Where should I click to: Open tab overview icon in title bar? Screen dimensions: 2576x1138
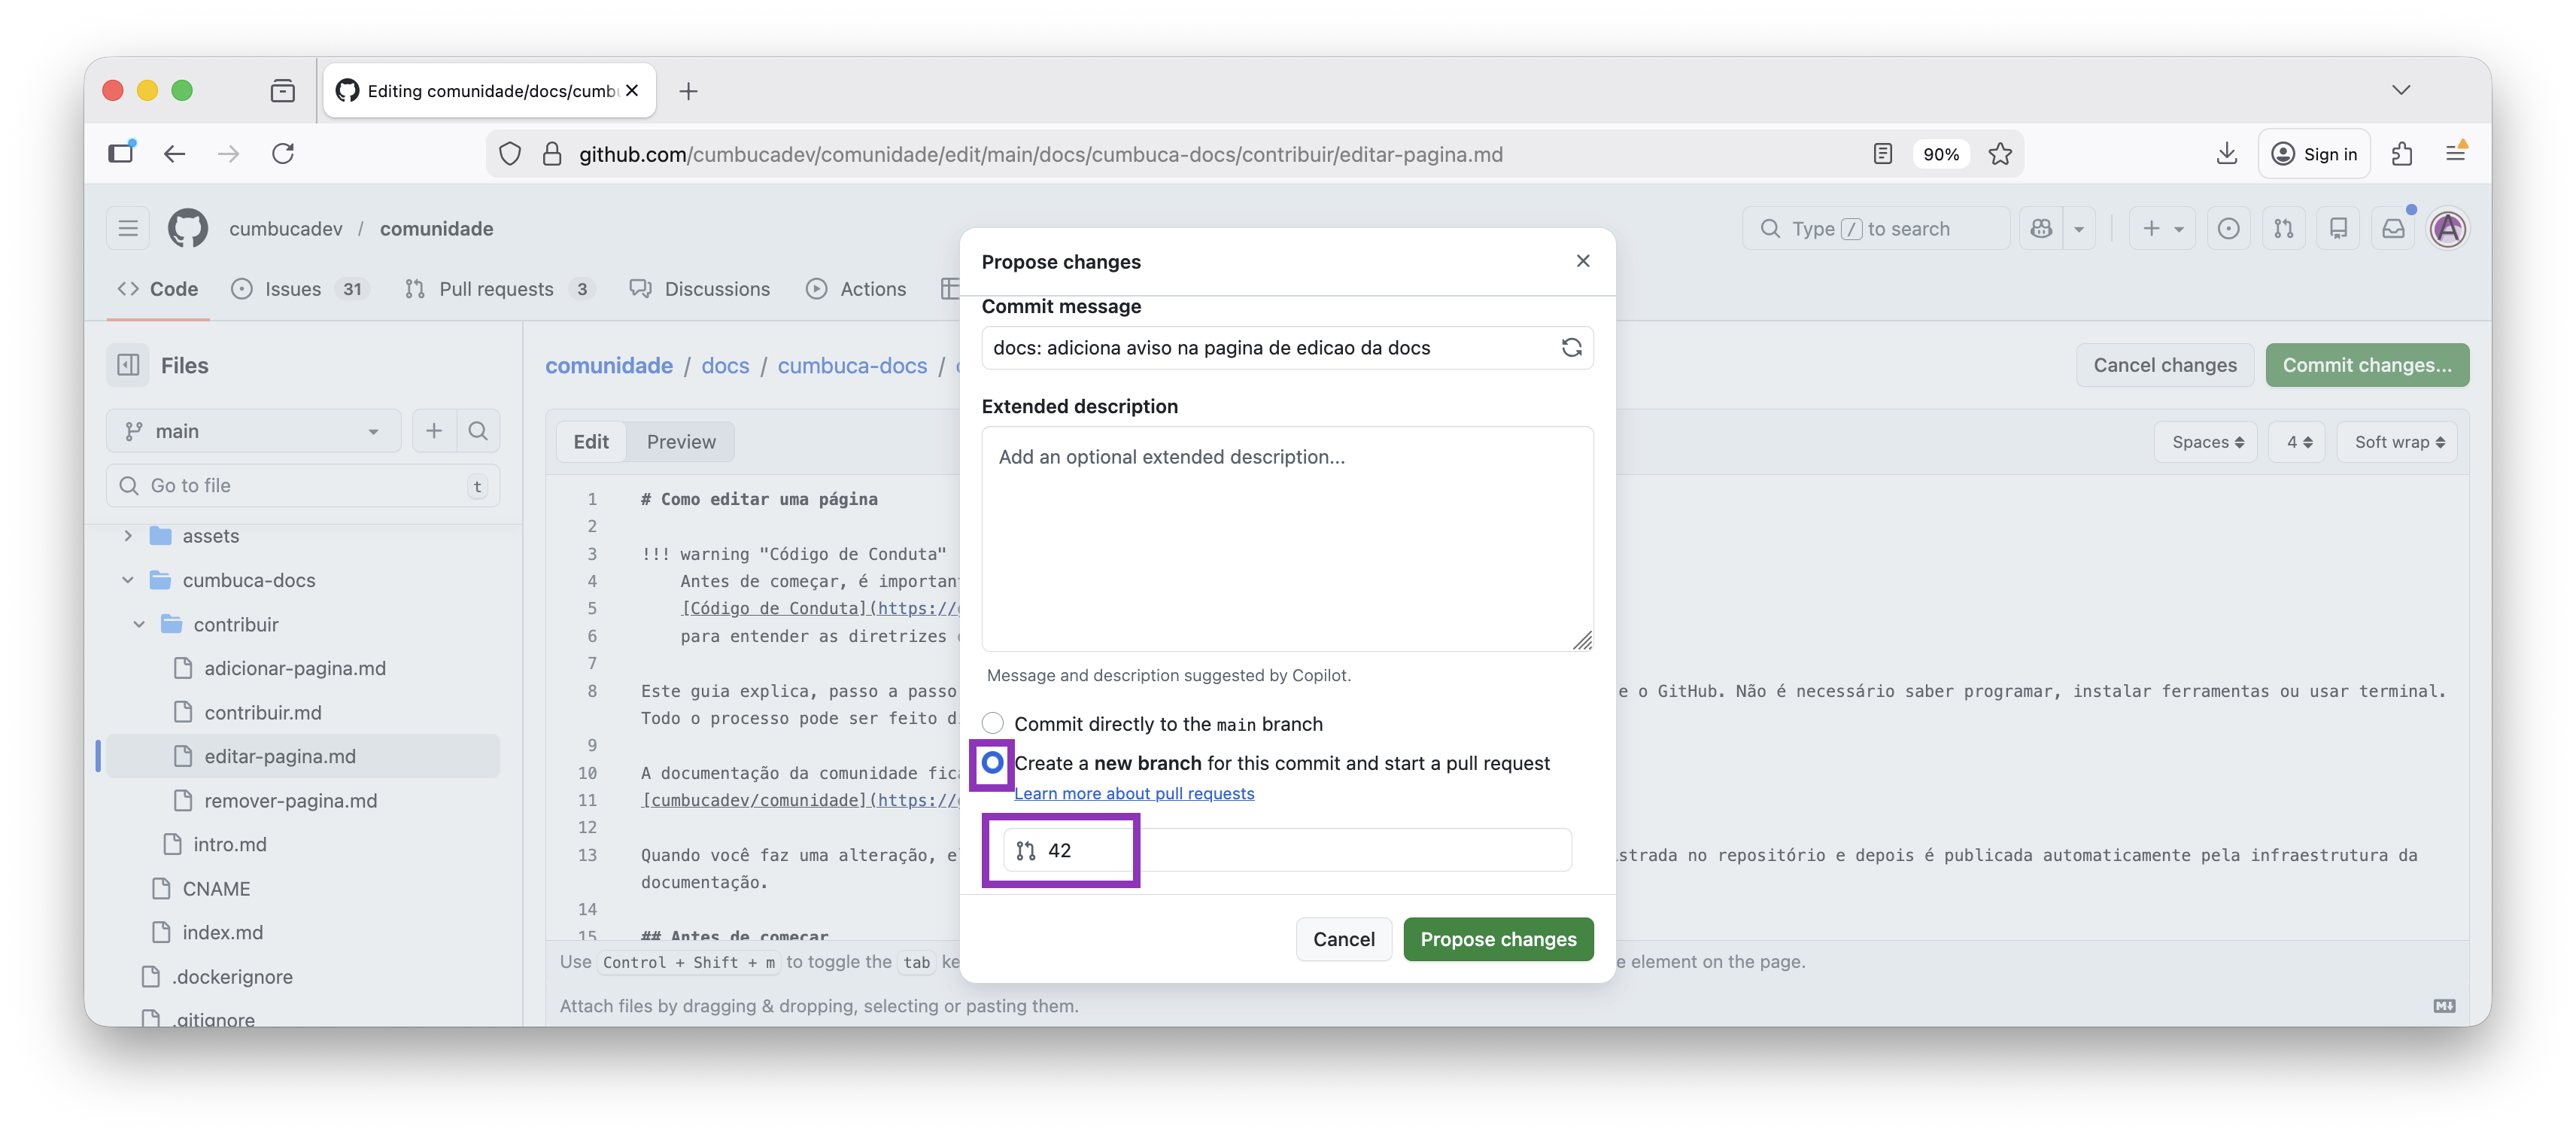tap(283, 91)
